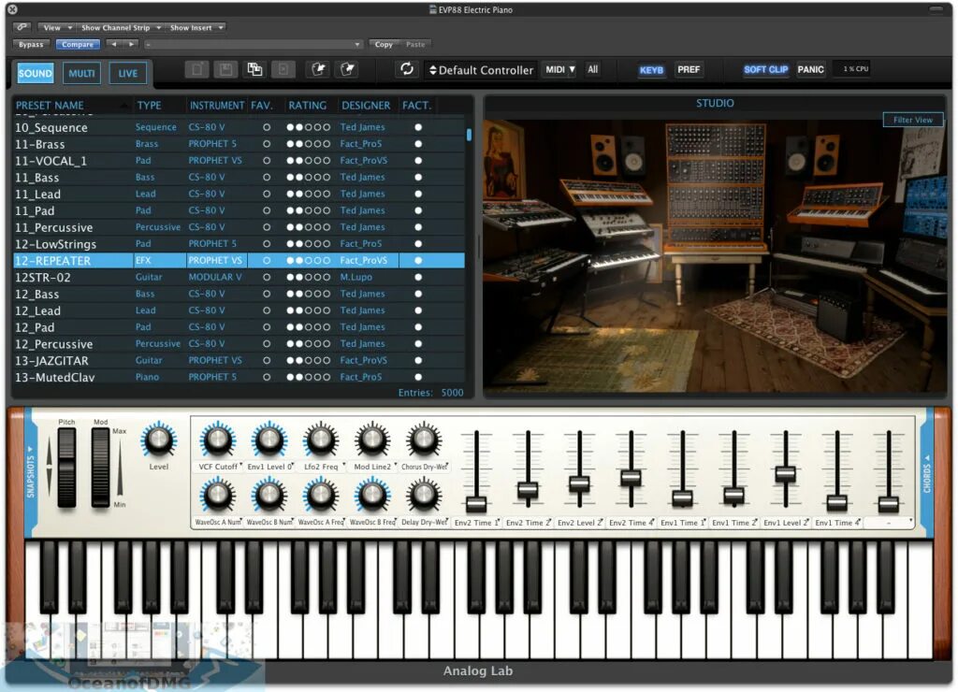Click the Mod wheel
The width and height of the screenshot is (958, 692).
[x=100, y=468]
